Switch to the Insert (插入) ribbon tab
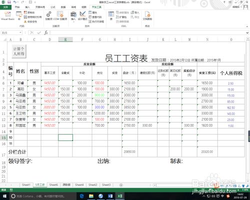 coord(27,7)
